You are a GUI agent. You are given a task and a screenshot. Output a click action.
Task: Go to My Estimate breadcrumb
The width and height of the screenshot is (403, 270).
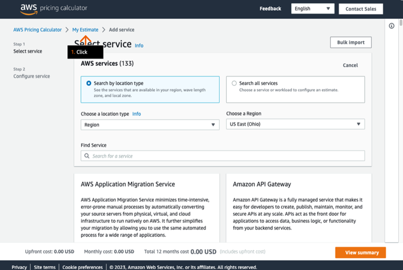[85, 30]
